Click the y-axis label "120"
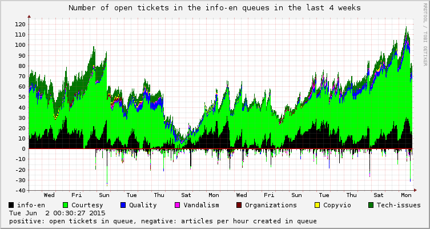The height and width of the screenshot is (229, 430). click(20, 24)
